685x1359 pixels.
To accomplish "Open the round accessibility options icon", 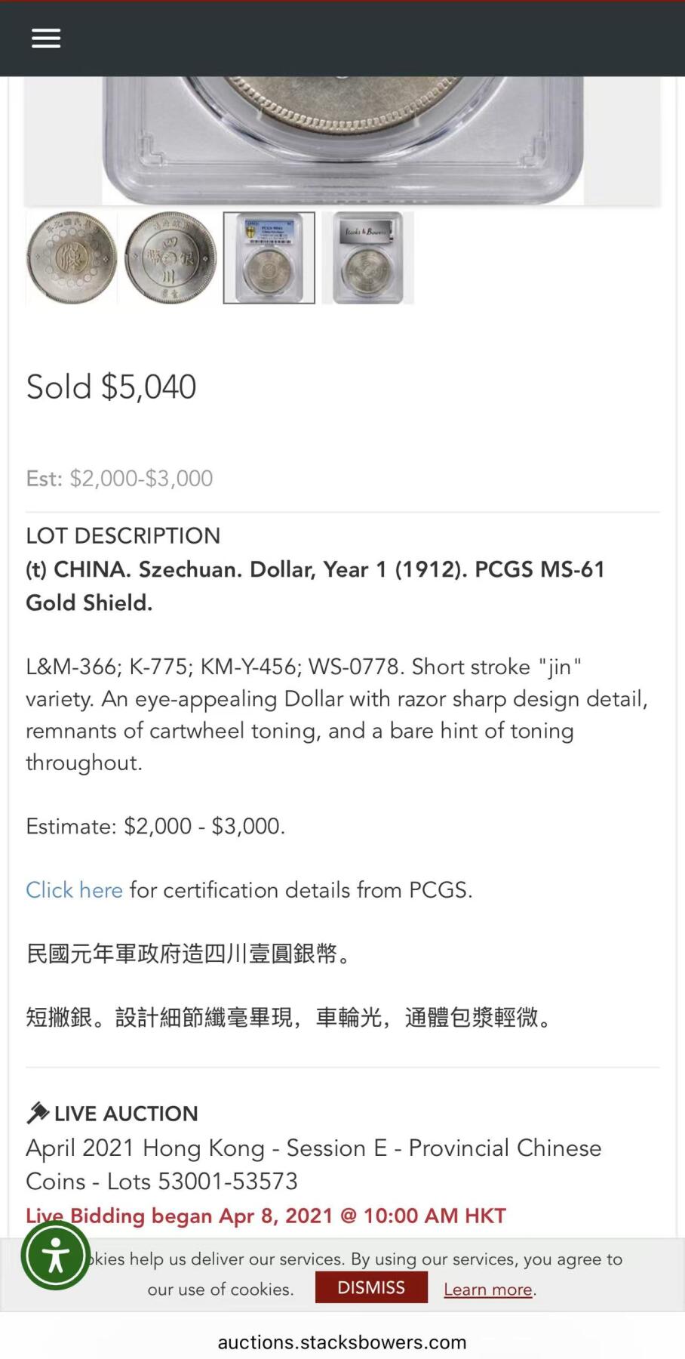I will (x=56, y=1256).
